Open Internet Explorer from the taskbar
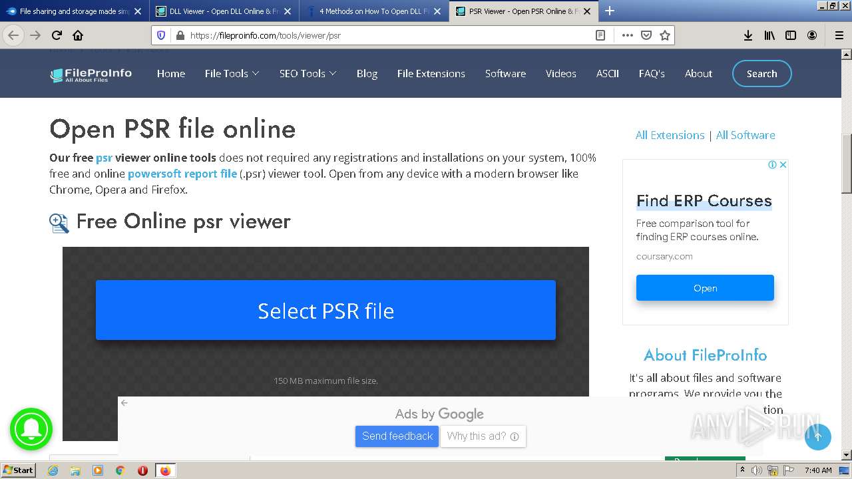Image resolution: width=852 pixels, height=479 pixels. point(53,470)
